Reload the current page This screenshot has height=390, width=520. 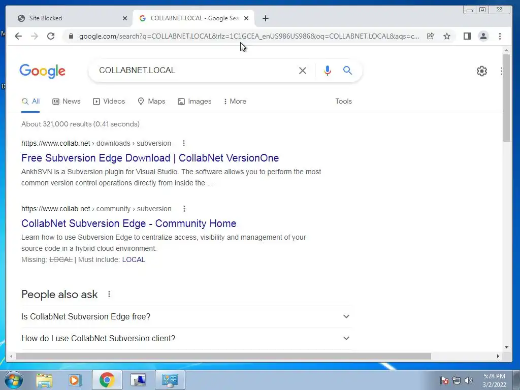(51, 36)
